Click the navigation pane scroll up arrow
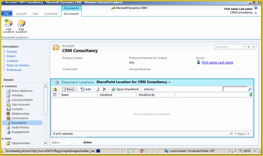This screenshot has height=156, width=263. click(46, 86)
